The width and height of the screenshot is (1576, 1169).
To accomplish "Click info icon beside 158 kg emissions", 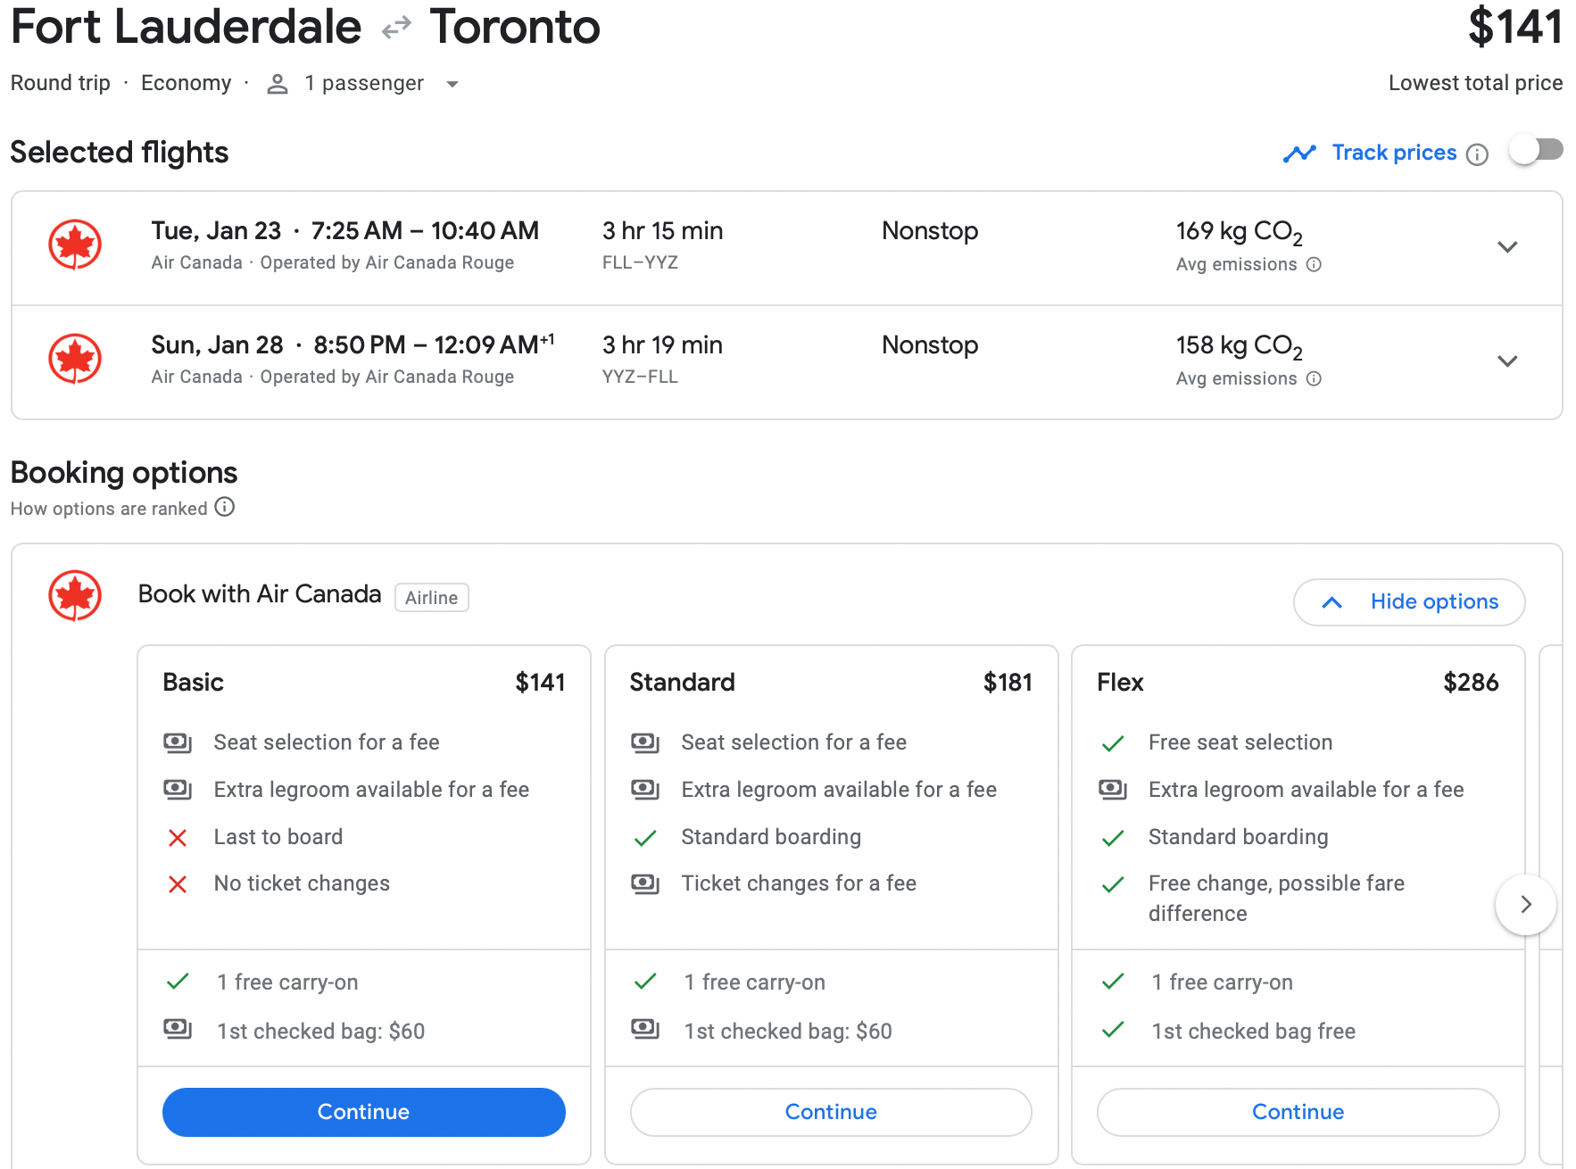I will (1314, 378).
